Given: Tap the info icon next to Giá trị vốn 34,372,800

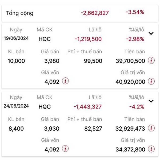Looking at the screenshot, I should point(151,149).
